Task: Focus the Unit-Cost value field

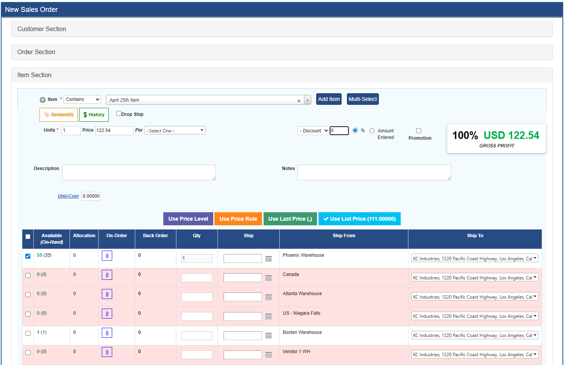Action: 91,196
